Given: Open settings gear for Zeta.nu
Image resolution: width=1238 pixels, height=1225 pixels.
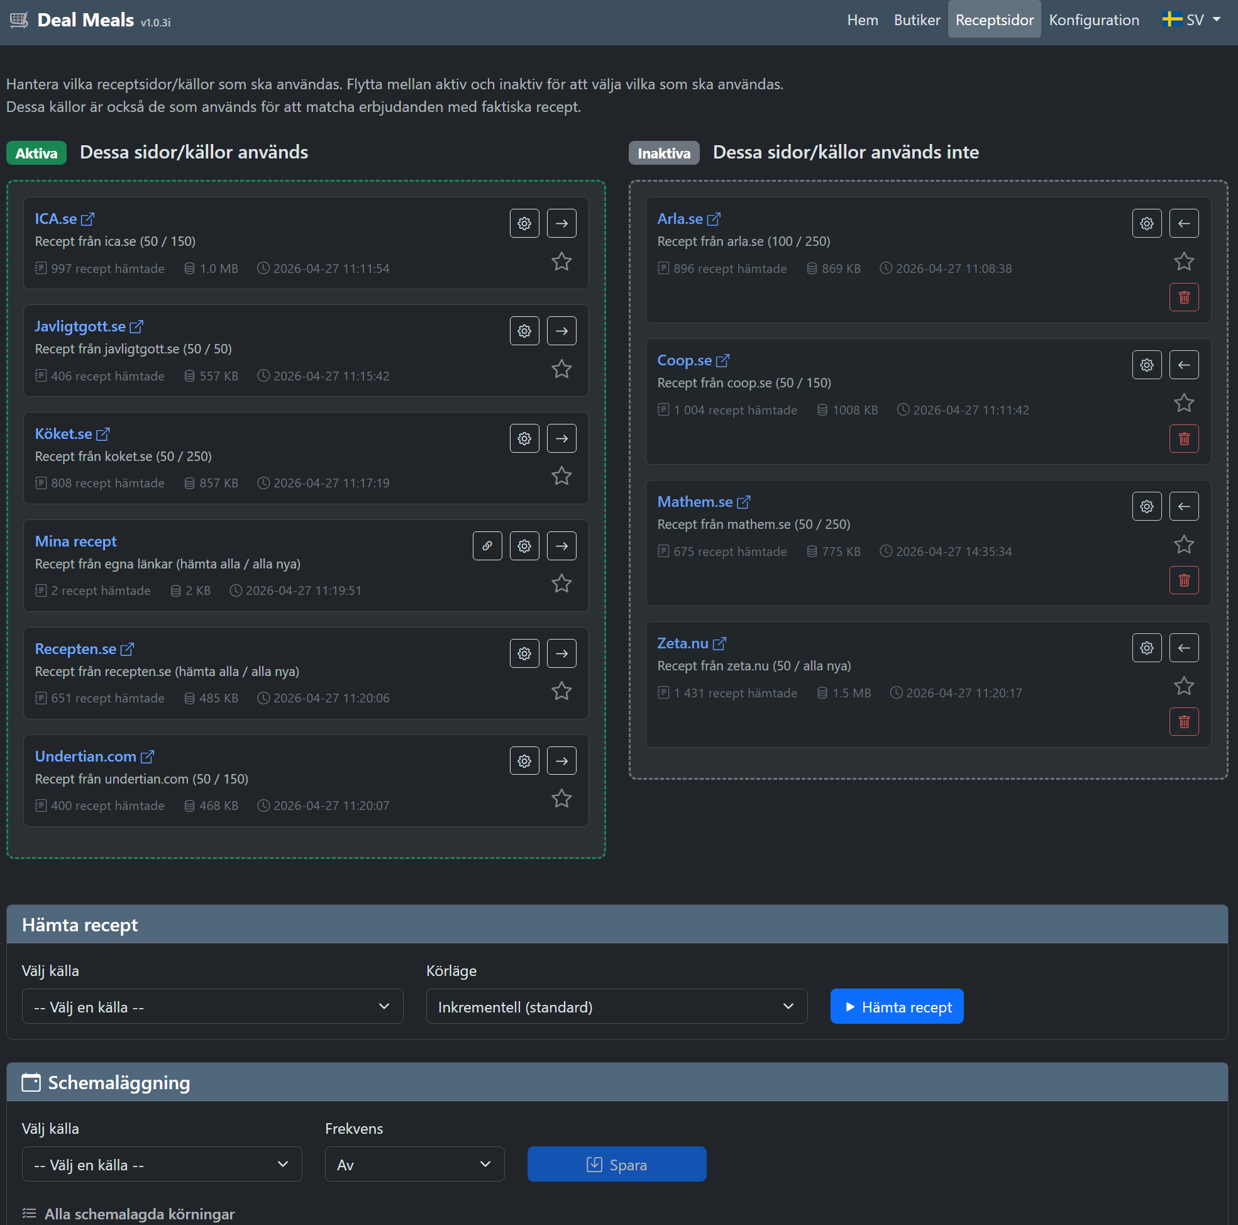Looking at the screenshot, I should pyautogui.click(x=1146, y=648).
